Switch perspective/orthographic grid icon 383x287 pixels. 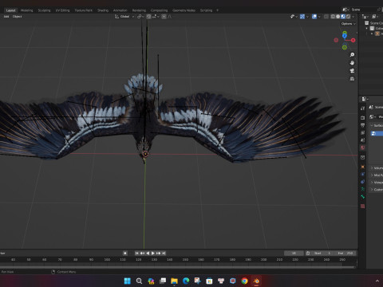[x=352, y=79]
